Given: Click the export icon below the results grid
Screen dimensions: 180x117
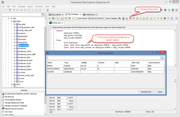Looking at the screenshot, I should click(x=51, y=112).
